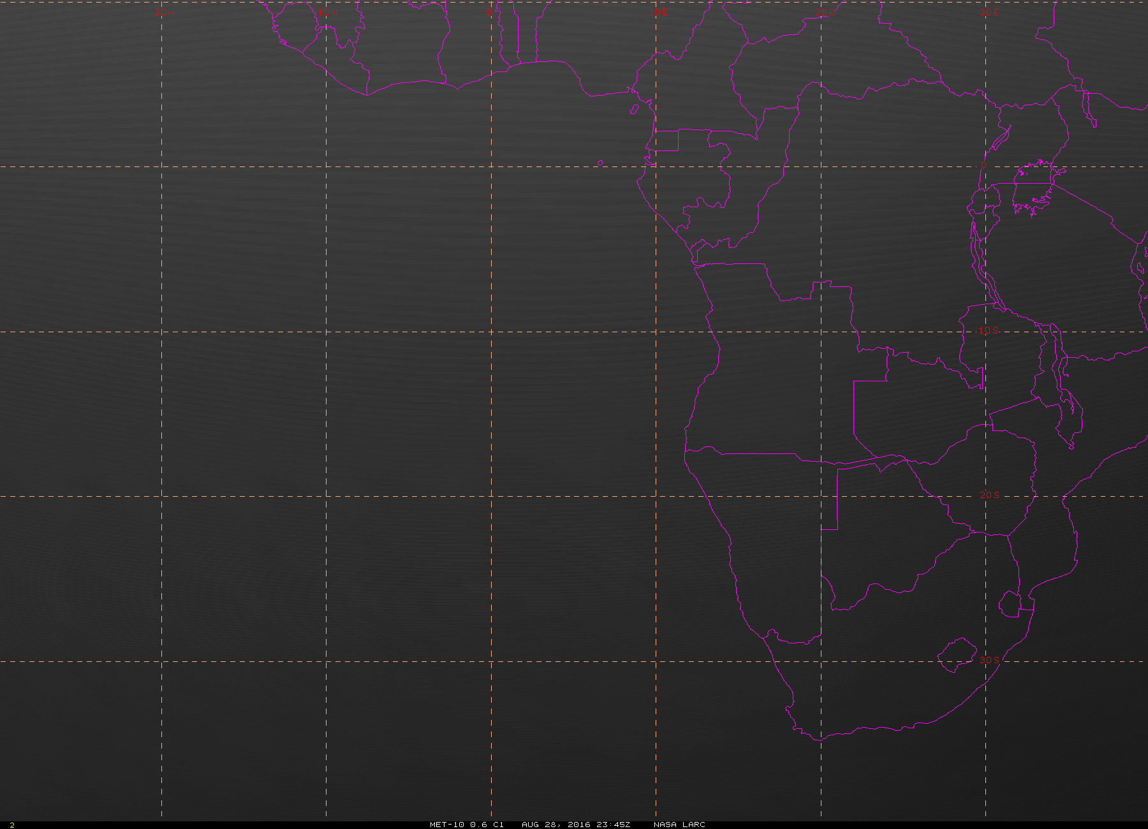Click the yellow '2' frame number
Screen dimensions: 1148x829
click(x=12, y=825)
